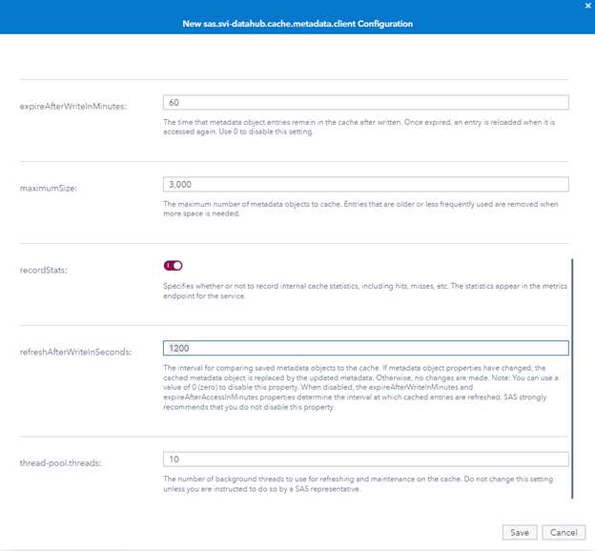Click the dialog title text

[297, 24]
